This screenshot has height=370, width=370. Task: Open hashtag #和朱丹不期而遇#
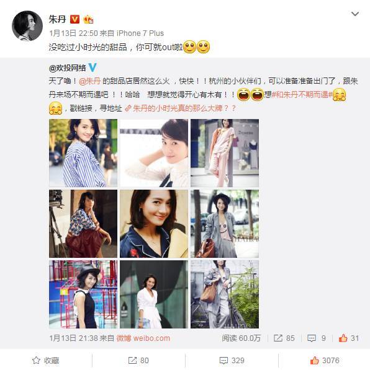(x=302, y=95)
